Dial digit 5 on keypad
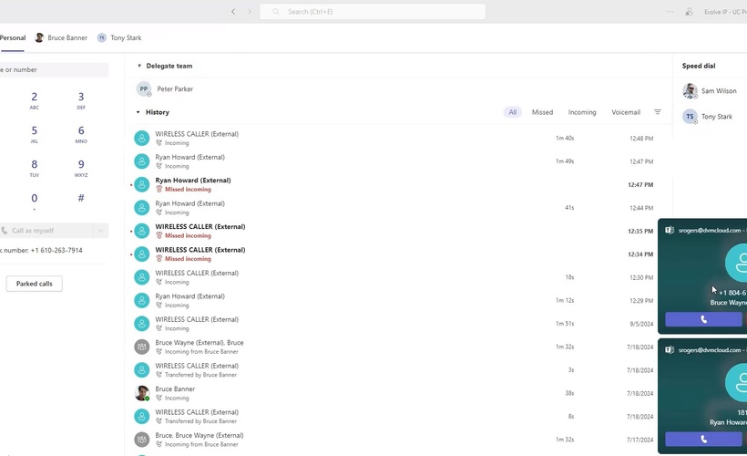 (35, 134)
